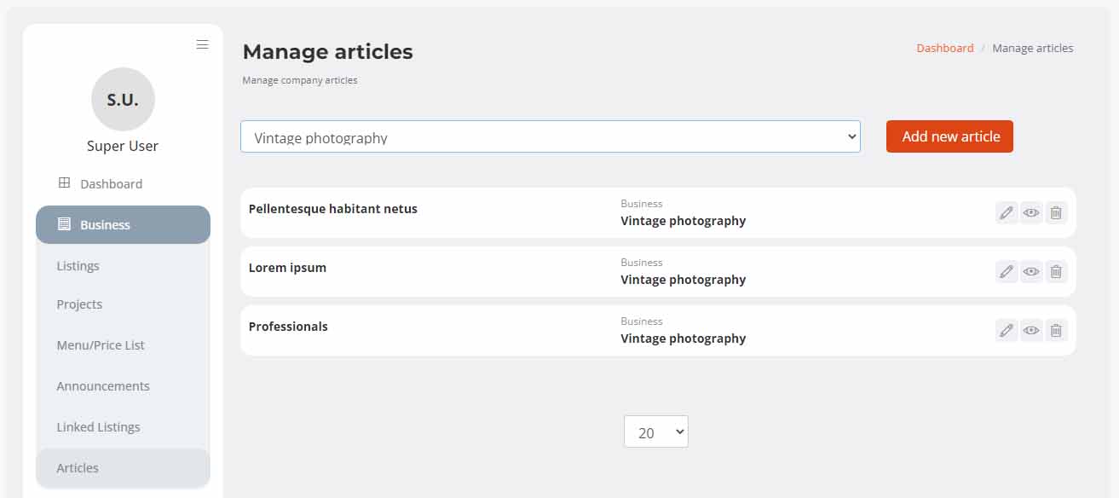Open the Vintage photography company dropdown
Image resolution: width=1119 pixels, height=498 pixels.
[x=551, y=136]
